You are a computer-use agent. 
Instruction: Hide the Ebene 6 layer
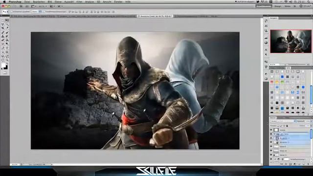click(271, 147)
